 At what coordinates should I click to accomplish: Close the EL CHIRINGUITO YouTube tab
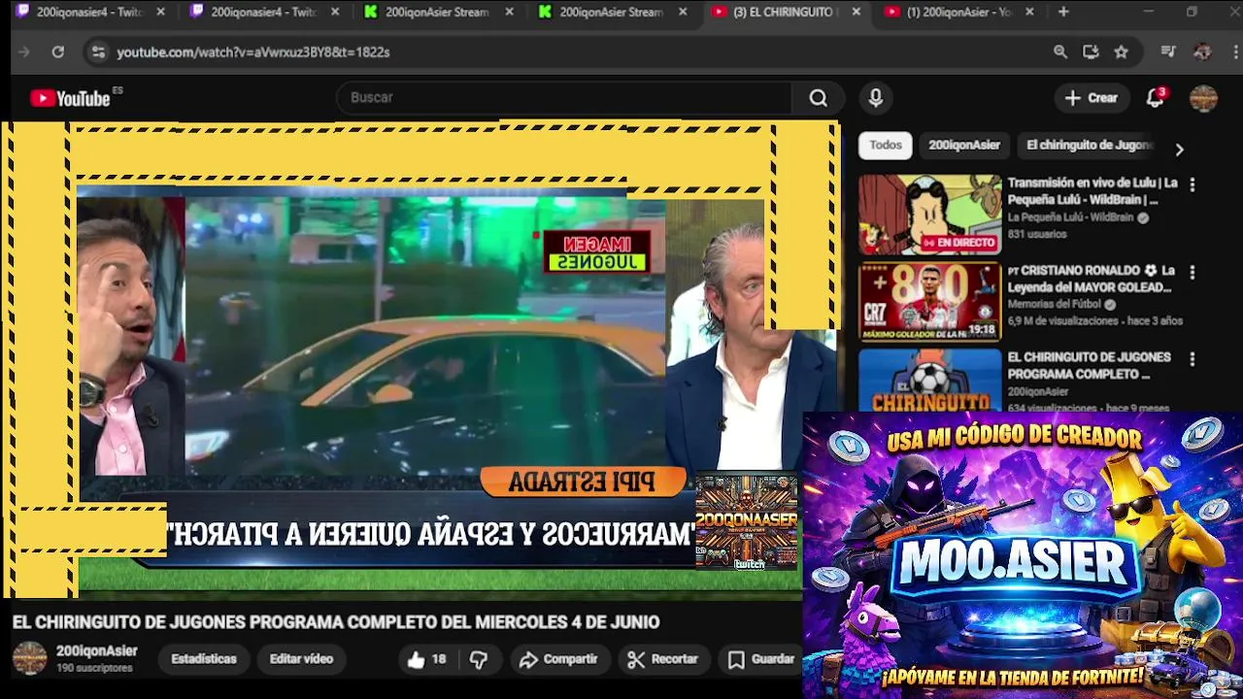[x=856, y=13]
